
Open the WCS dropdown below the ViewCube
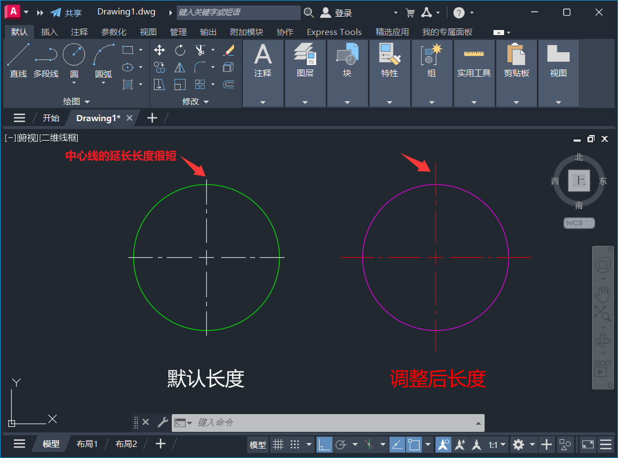[579, 222]
